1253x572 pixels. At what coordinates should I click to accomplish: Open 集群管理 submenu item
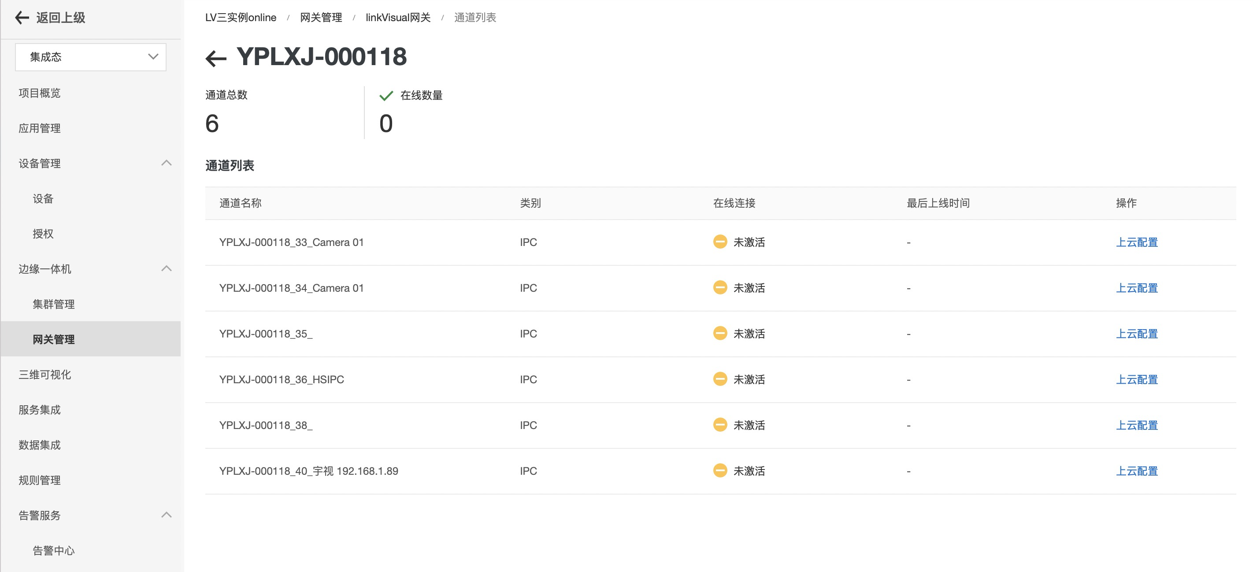click(x=53, y=304)
